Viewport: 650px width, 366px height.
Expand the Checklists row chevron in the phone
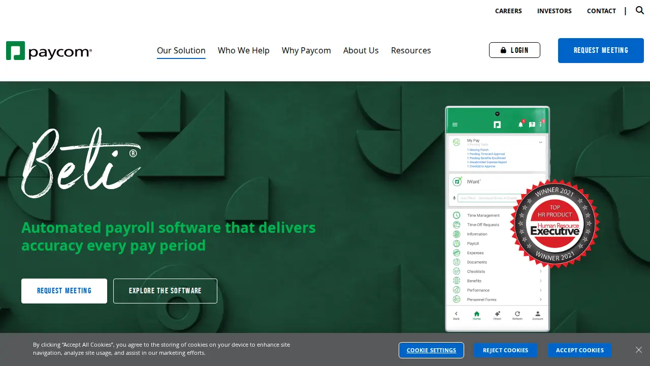pyautogui.click(x=540, y=271)
